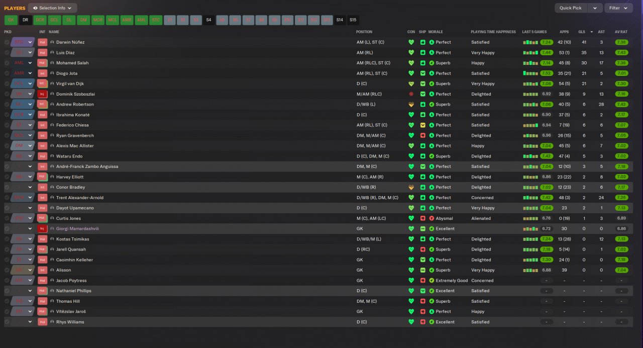This screenshot has width=643, height=348.
Task: Click Jarell Quansah's red sharpness icon
Action: pyautogui.click(x=423, y=249)
